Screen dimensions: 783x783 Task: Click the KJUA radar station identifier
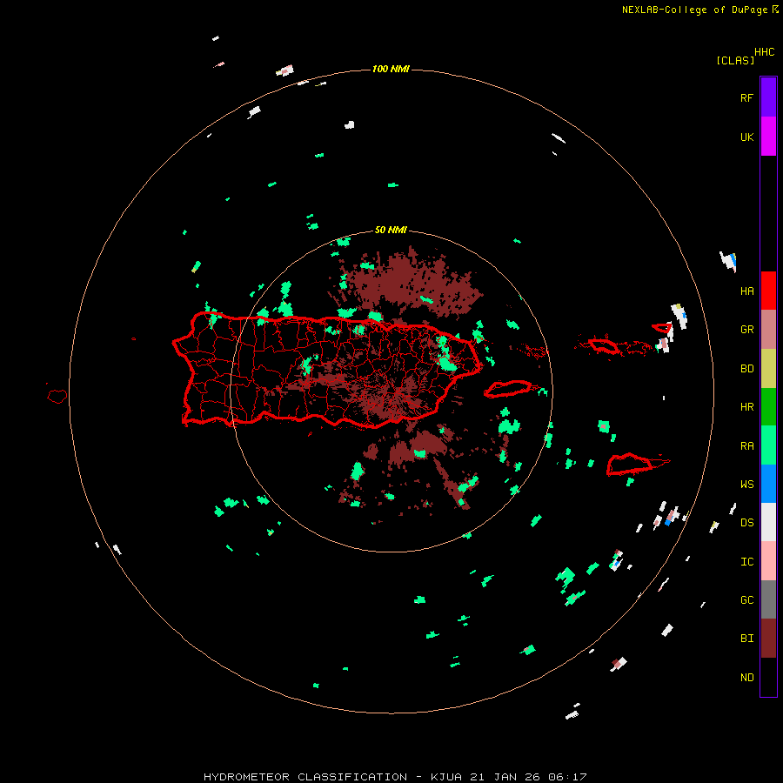(446, 777)
